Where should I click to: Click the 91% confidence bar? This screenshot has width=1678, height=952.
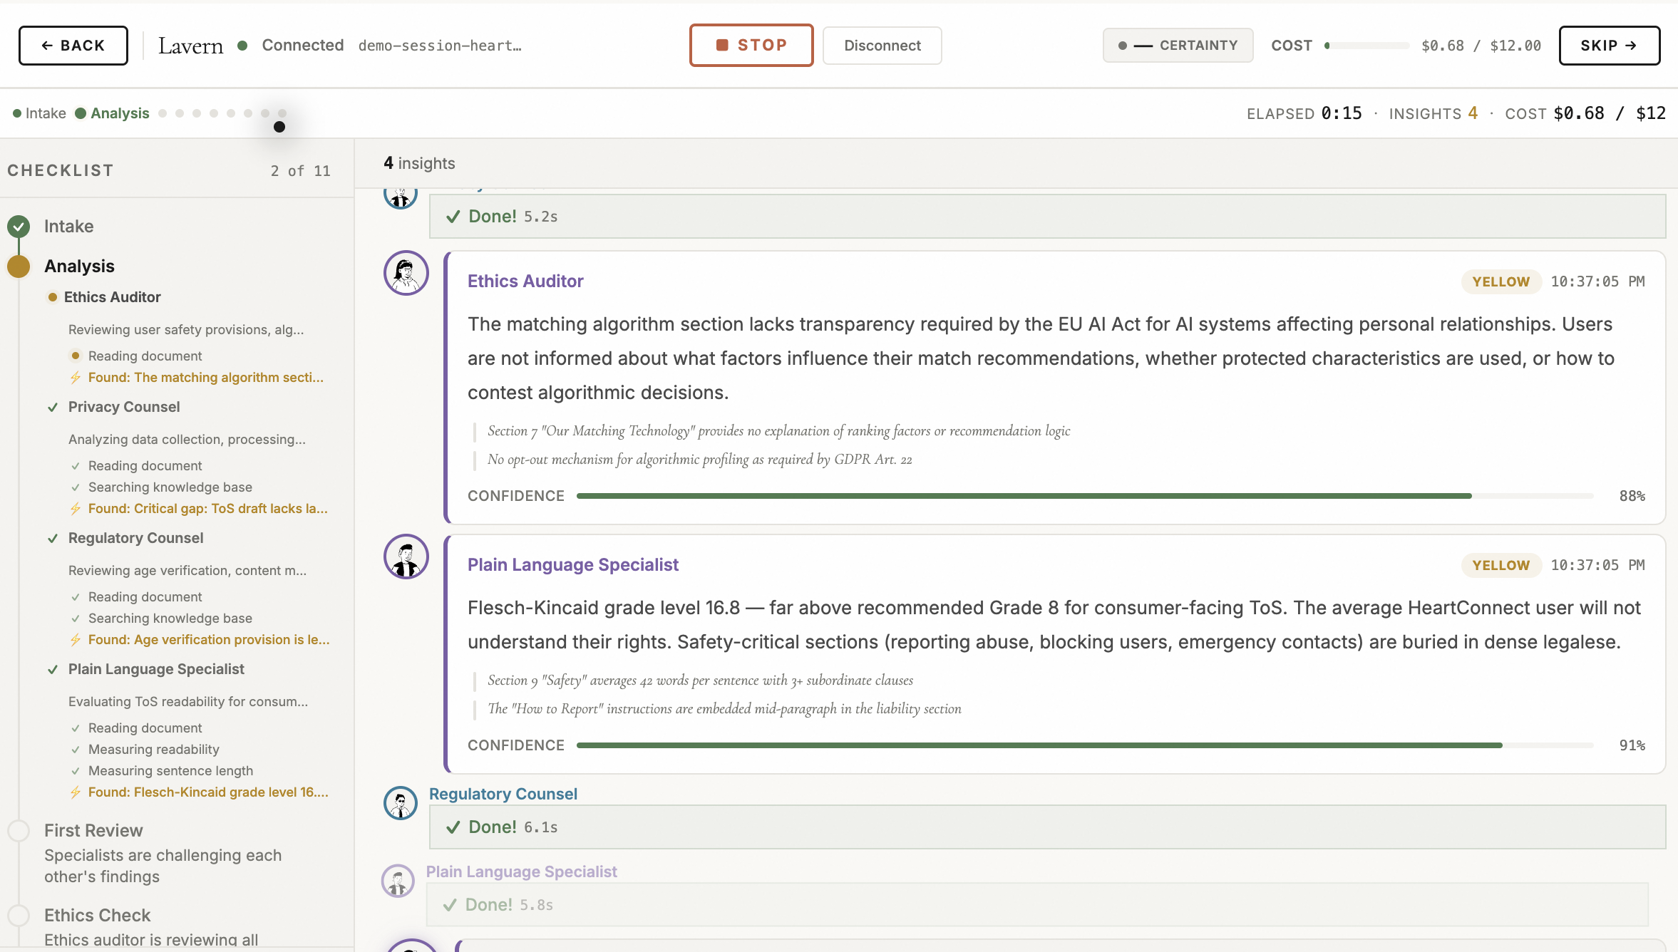click(x=1085, y=745)
